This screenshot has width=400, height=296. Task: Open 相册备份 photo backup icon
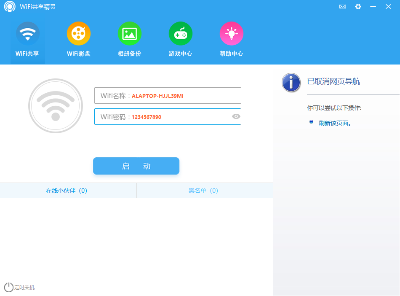pyautogui.click(x=130, y=34)
